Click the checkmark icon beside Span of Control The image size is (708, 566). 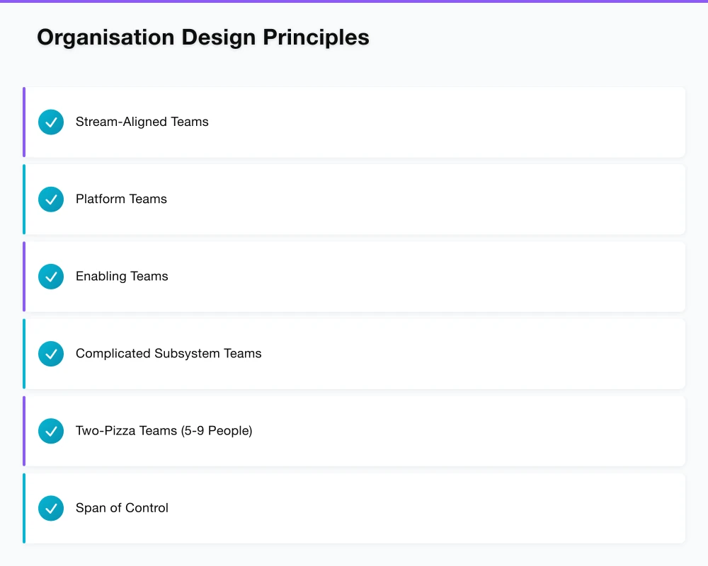[50, 508]
